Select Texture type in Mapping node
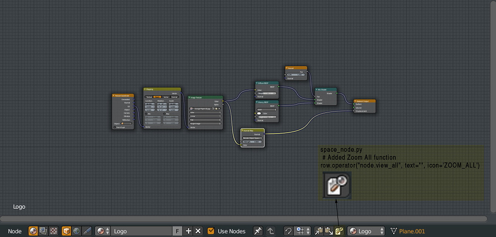Viewport: 496px width, 237px height. coord(149,97)
